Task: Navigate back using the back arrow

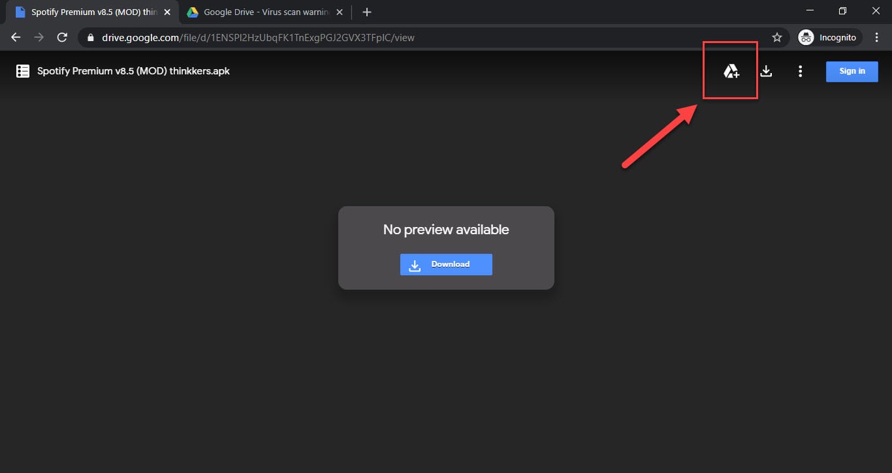Action: click(x=16, y=37)
